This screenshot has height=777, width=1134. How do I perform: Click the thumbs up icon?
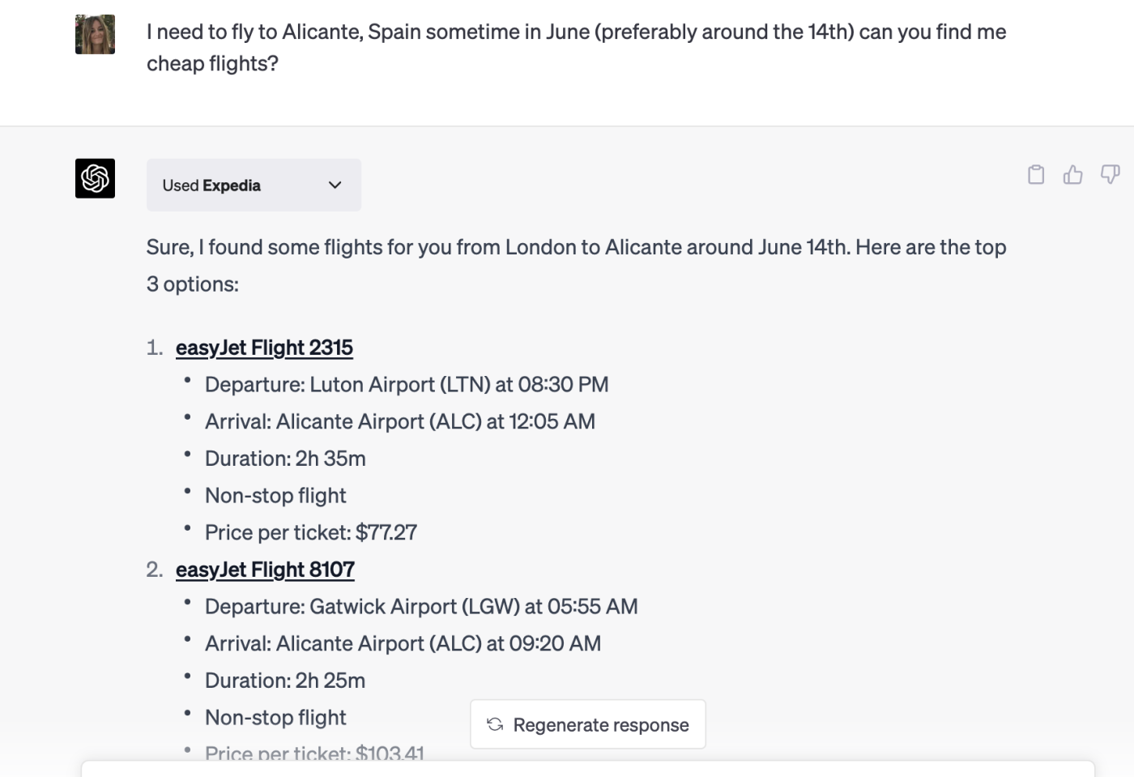(x=1073, y=175)
